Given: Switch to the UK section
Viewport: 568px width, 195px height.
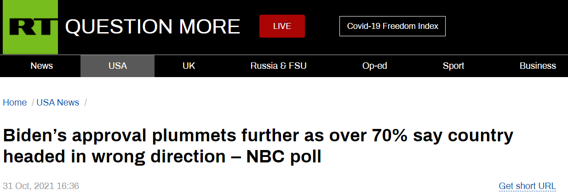Looking at the screenshot, I should pyautogui.click(x=189, y=66).
